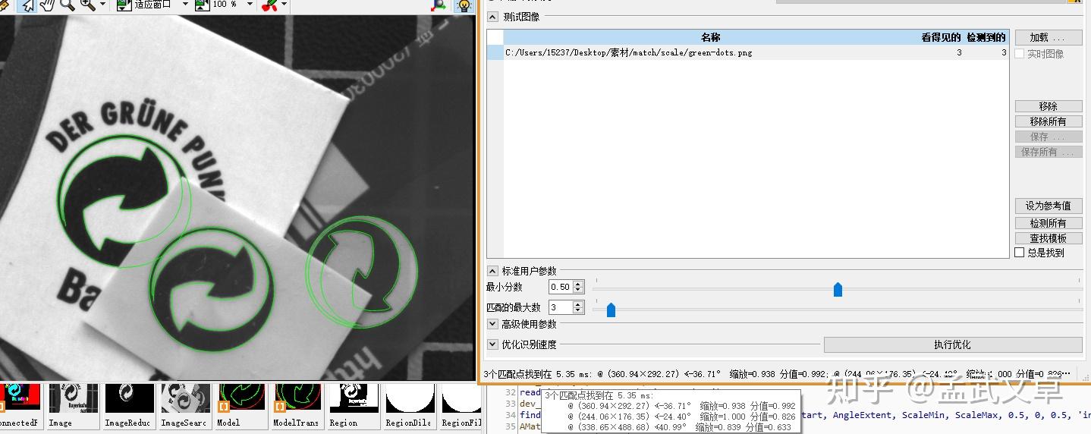Click the 移除所有 button

pos(1049,121)
